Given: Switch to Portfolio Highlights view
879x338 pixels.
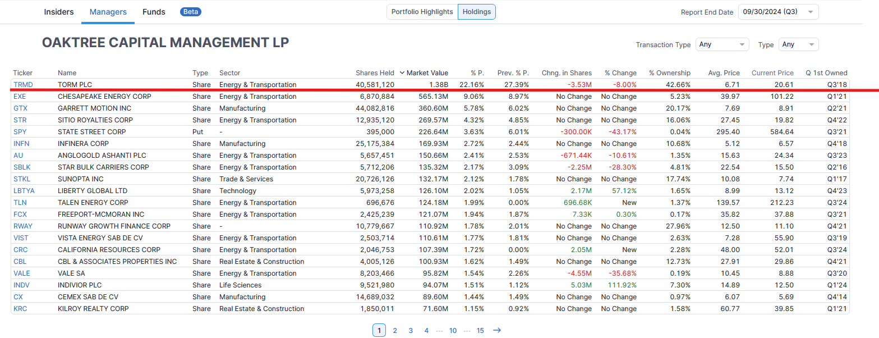Looking at the screenshot, I should 422,12.
